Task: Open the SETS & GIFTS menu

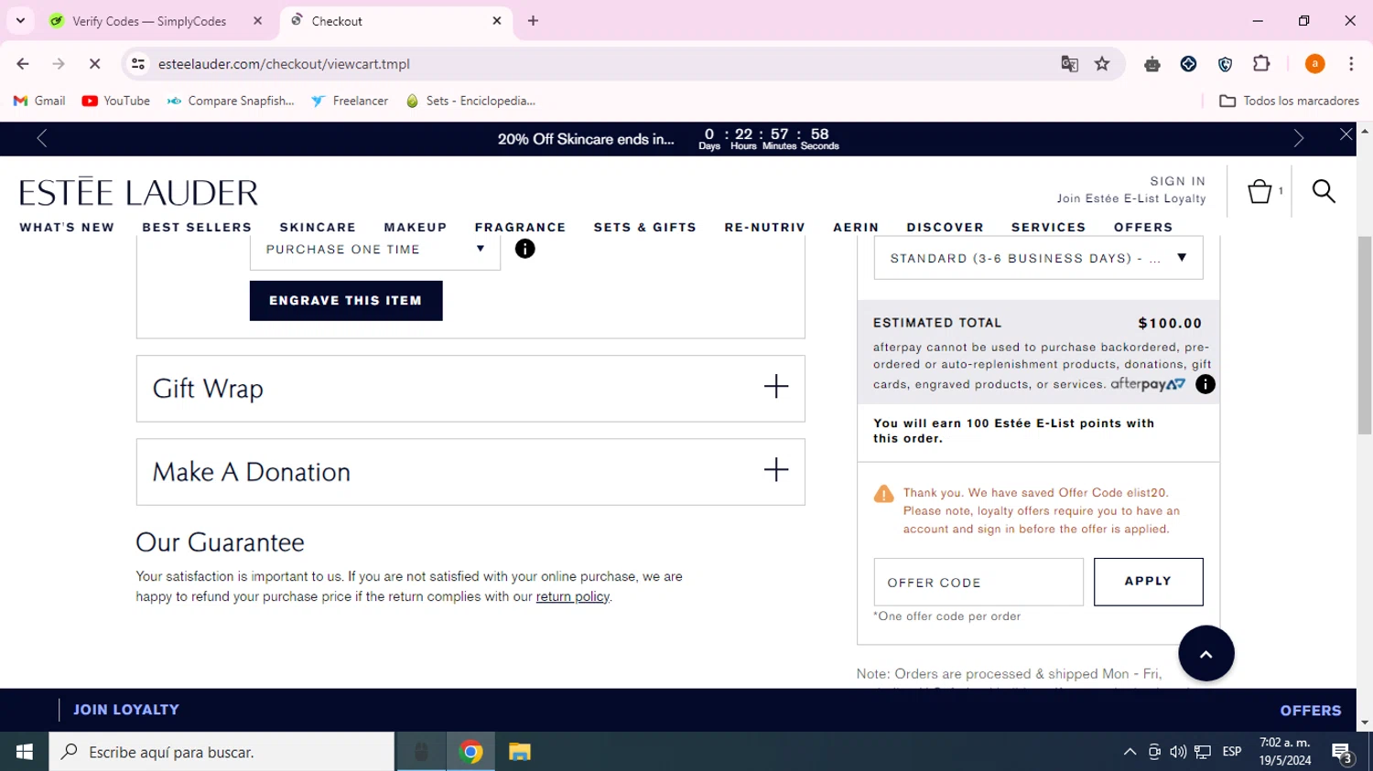Action: click(x=645, y=227)
